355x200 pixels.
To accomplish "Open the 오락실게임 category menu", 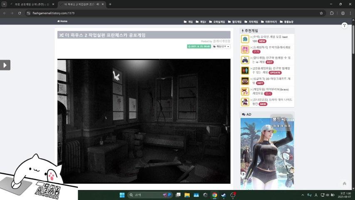I will pyautogui.click(x=217, y=22).
